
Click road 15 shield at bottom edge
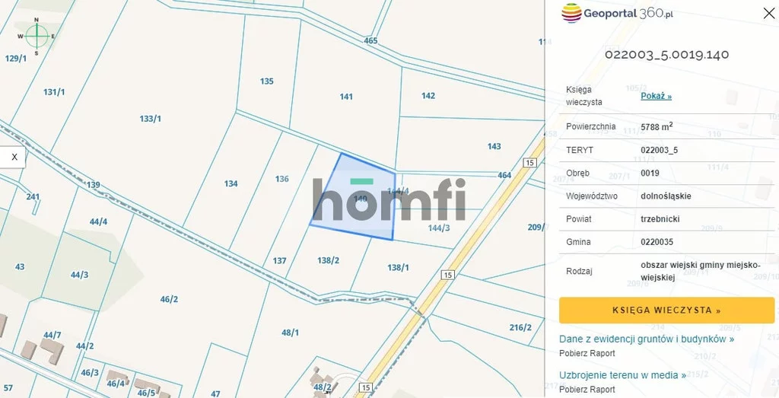(x=365, y=387)
